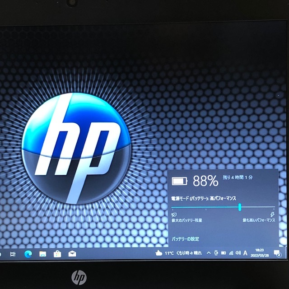Click the large battery icon in the flyout
The image size is (289, 289).
[180, 181]
